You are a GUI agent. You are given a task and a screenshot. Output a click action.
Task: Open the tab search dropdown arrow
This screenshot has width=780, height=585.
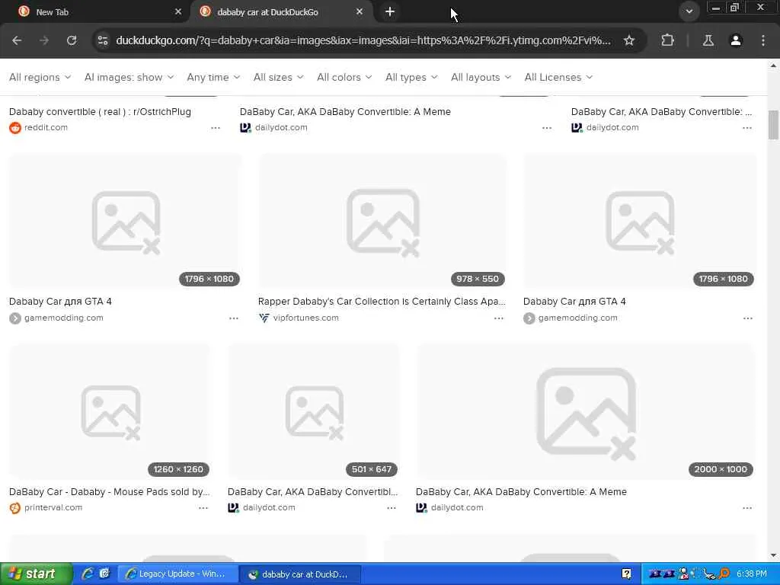(x=689, y=11)
